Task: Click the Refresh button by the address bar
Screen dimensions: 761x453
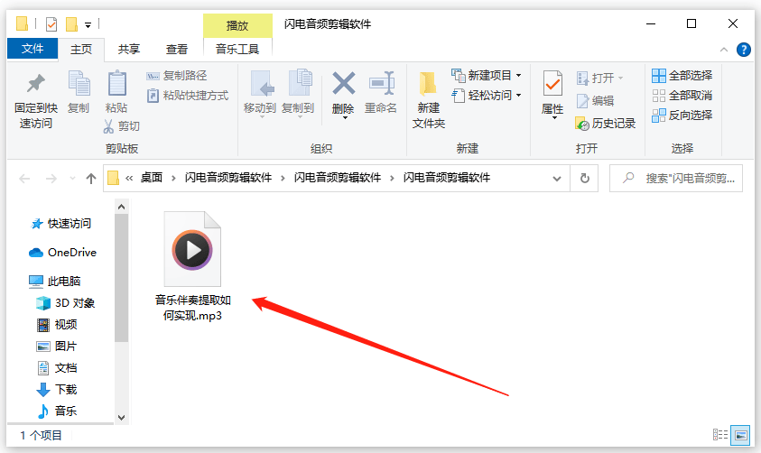Action: [x=584, y=179]
